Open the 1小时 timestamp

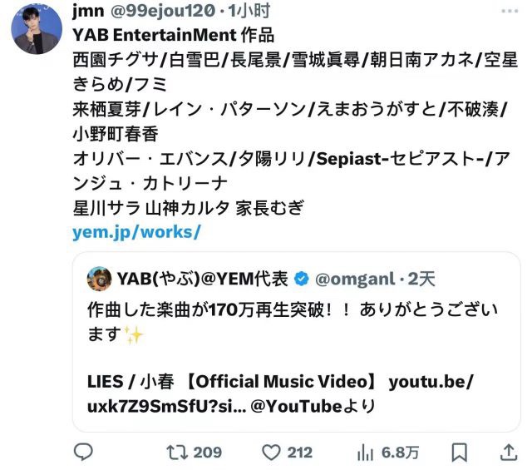click(x=249, y=11)
